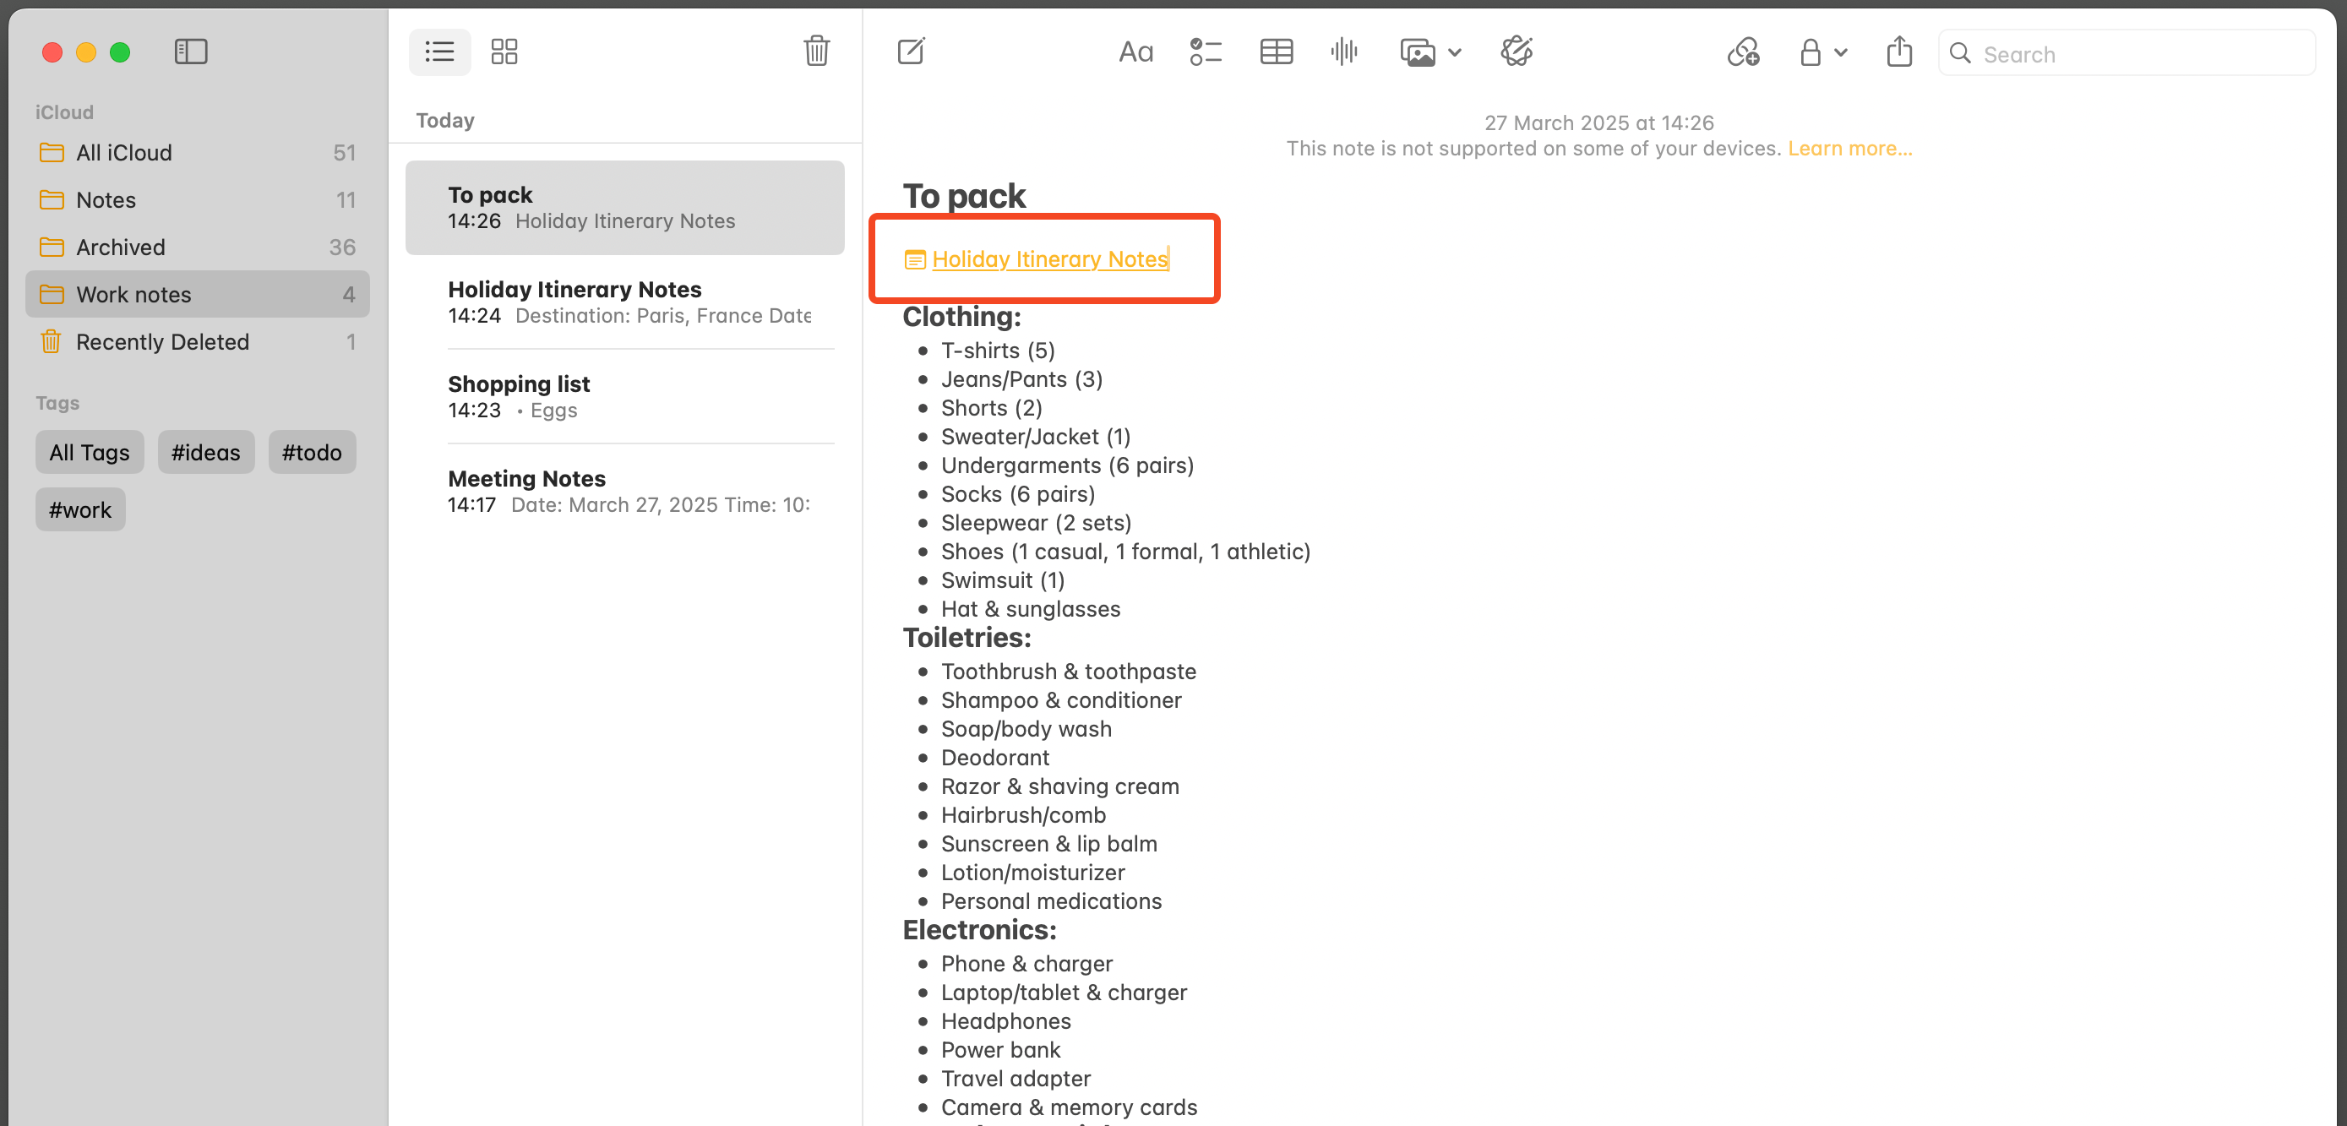Select the Work notes folder
This screenshot has height=1126, width=2347.
197,294
